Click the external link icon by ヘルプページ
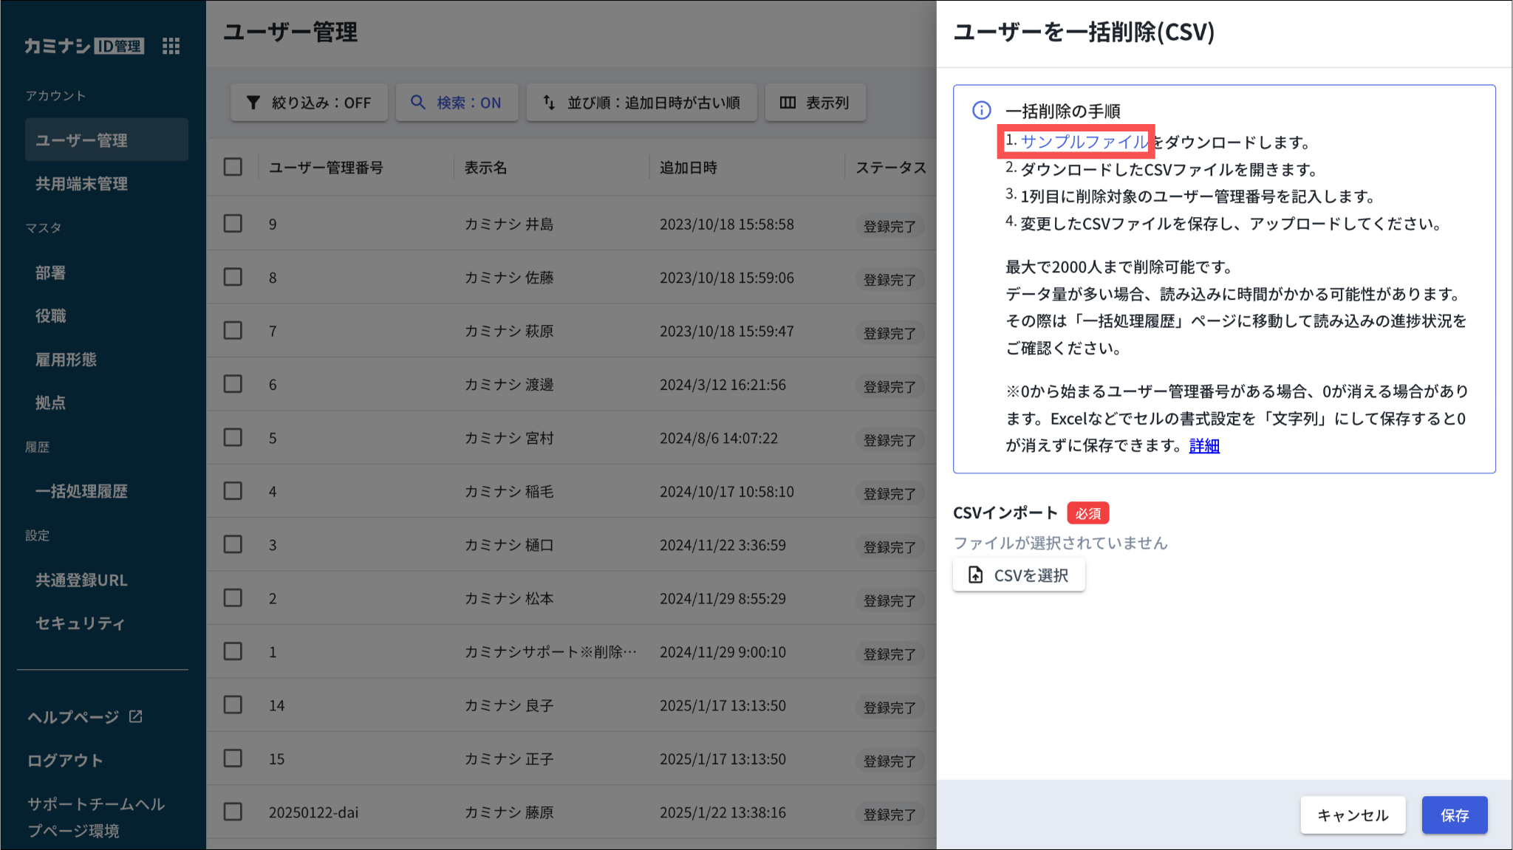 [x=136, y=716]
